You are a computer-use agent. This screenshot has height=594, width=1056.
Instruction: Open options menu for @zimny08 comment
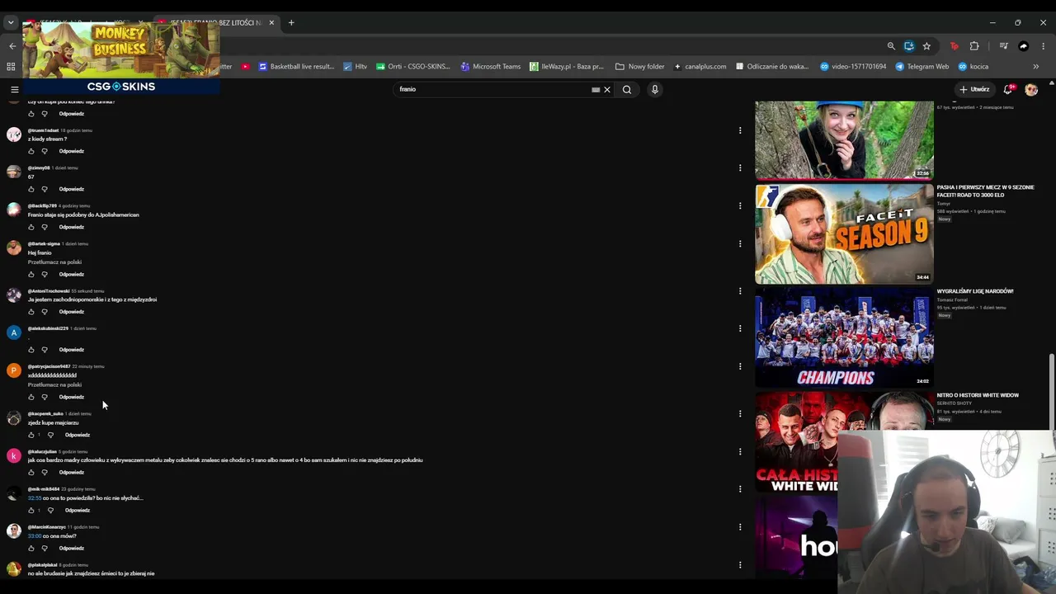tap(740, 168)
